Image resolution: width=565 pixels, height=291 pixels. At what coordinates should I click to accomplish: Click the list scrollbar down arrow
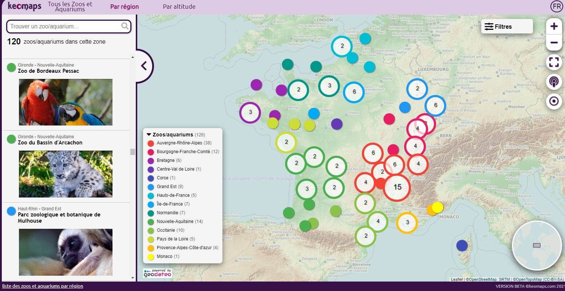(133, 278)
